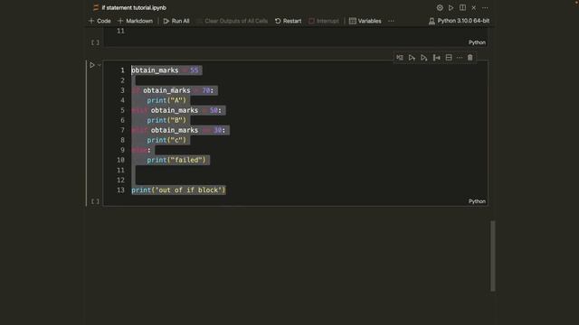This screenshot has height=325, width=579.
Task: Click the Python language label of top cell
Action: click(477, 42)
